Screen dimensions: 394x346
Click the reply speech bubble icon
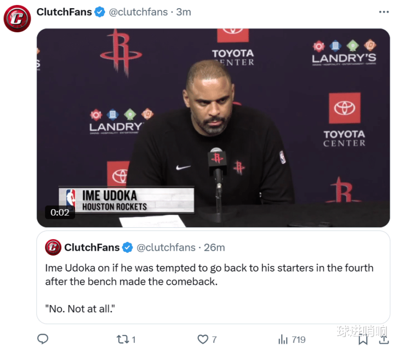tap(43, 339)
